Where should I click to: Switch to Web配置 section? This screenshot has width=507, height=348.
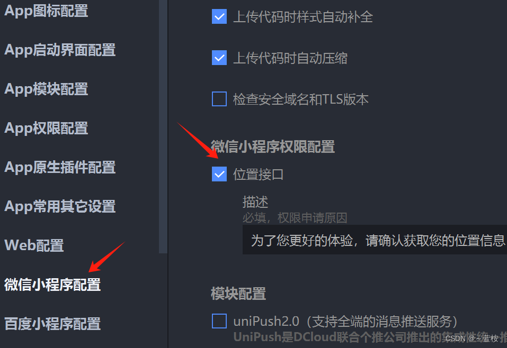[34, 245]
